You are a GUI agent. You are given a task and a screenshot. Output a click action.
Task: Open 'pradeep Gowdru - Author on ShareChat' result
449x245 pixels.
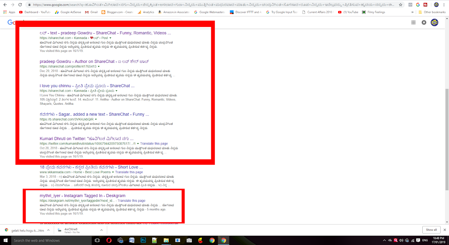pos(94,61)
